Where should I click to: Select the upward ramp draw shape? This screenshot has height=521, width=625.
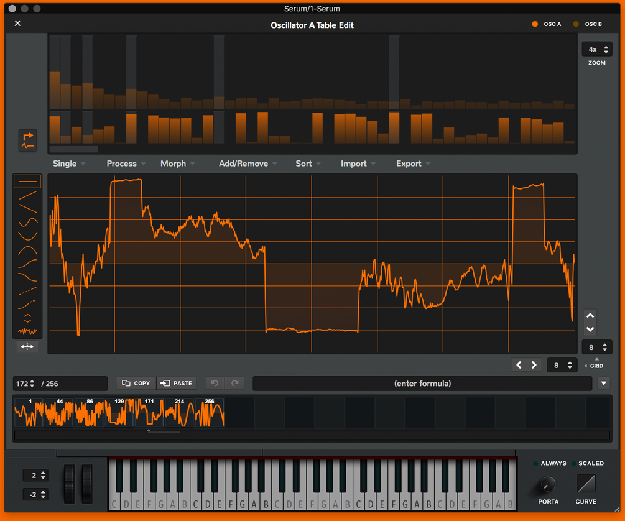[x=27, y=195]
